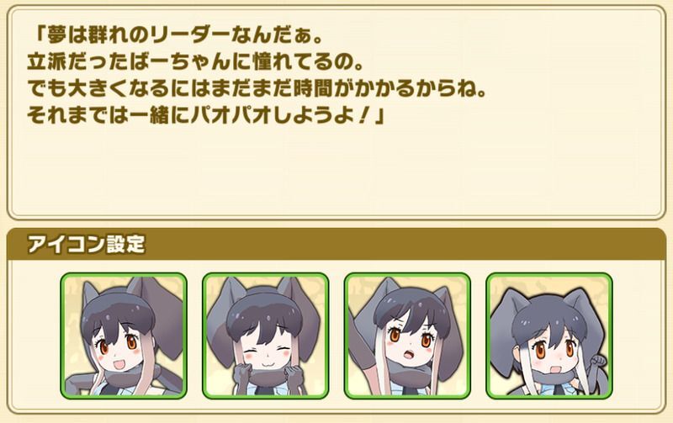Choose the closed-eyes smiling icon
The image size is (673, 423).
tap(265, 336)
